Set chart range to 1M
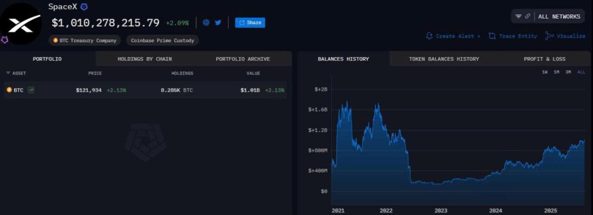 [557, 72]
